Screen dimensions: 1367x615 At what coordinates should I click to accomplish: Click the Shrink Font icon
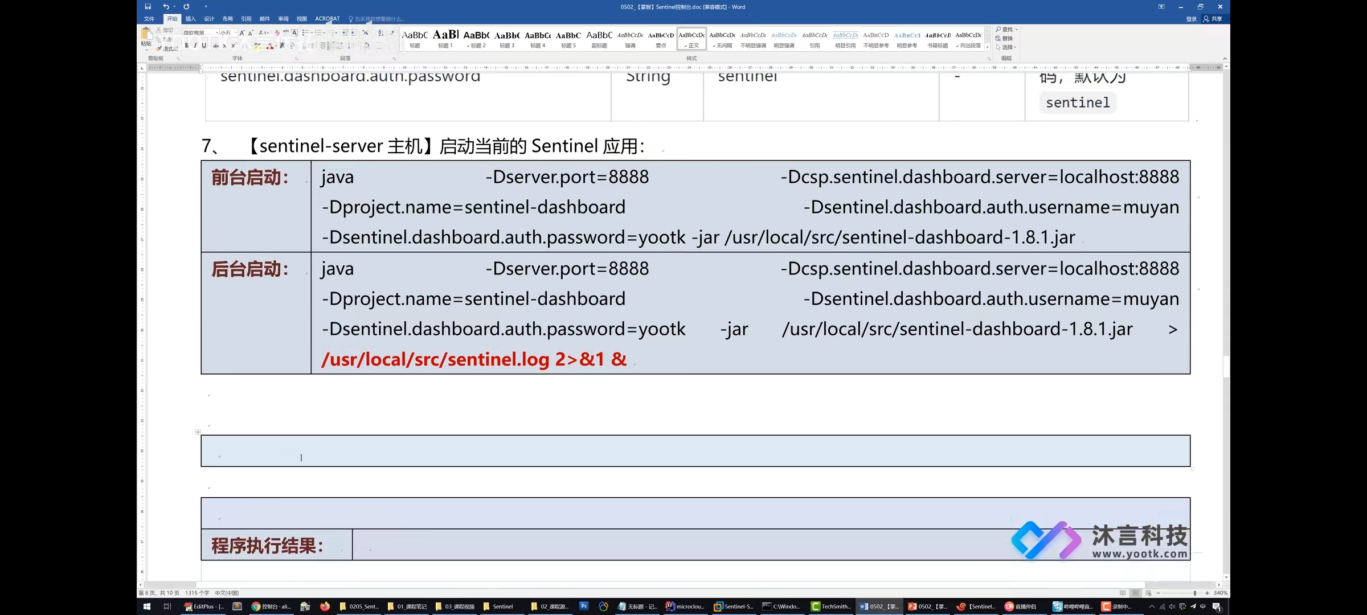[x=250, y=33]
